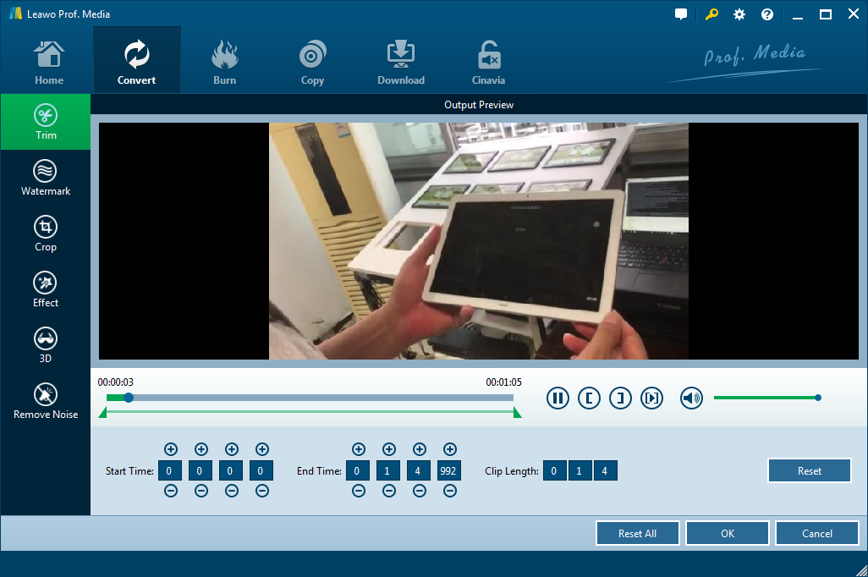Click the Start Time milliseconds field

point(261,470)
